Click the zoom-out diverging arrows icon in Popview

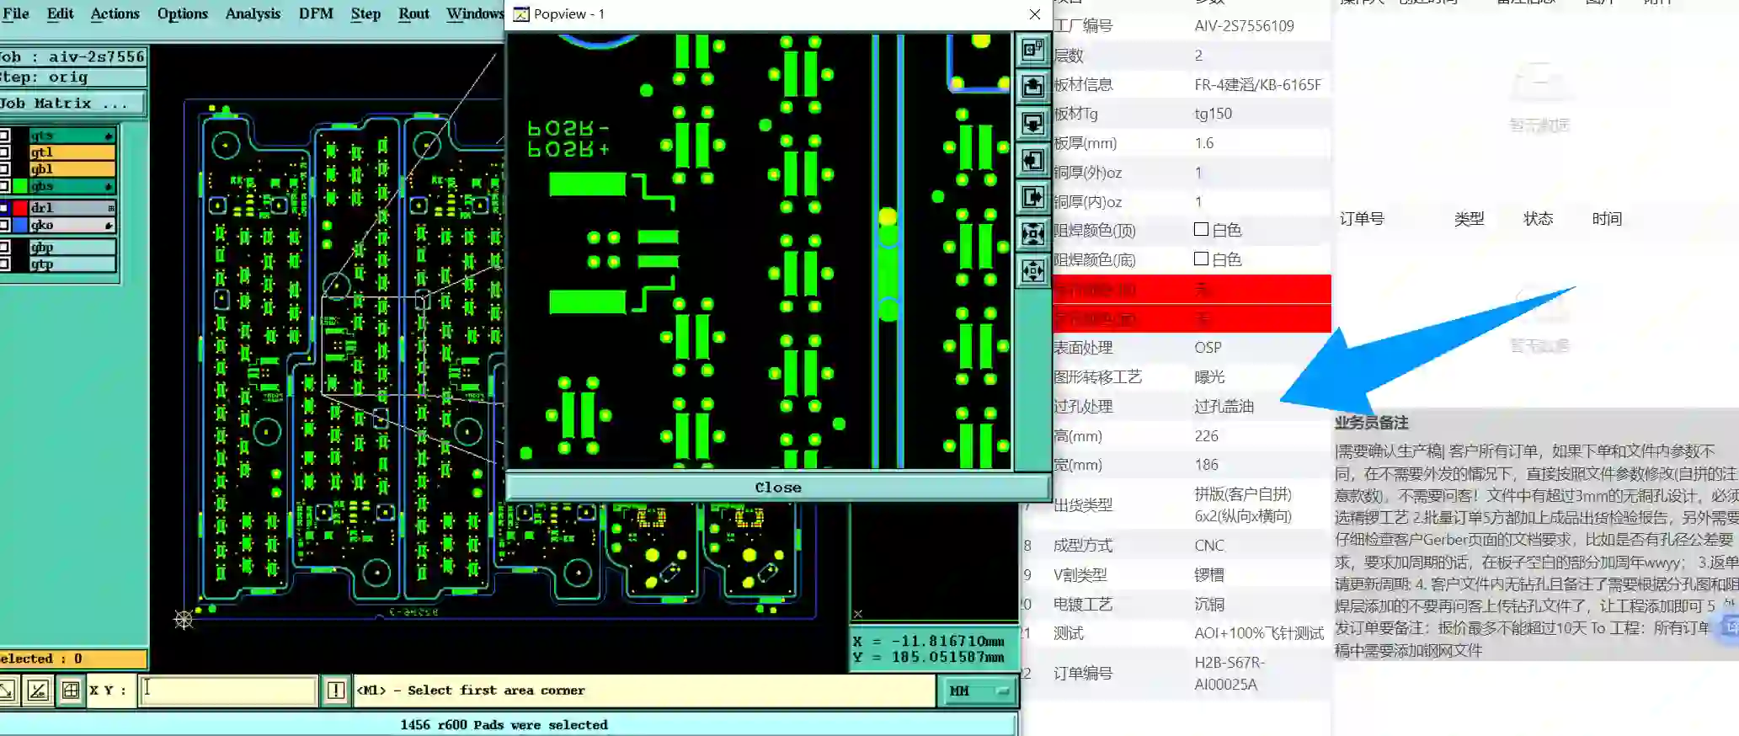(1032, 271)
